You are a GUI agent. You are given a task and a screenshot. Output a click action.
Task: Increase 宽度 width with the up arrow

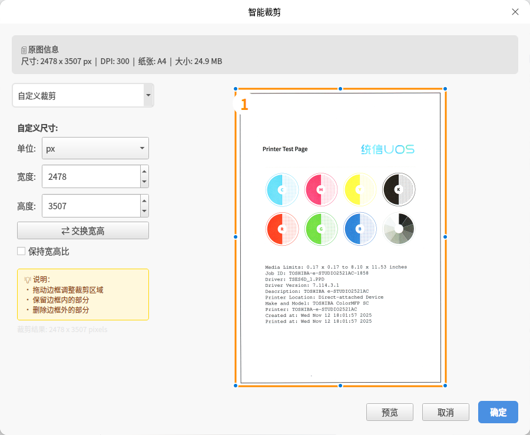[x=144, y=171]
